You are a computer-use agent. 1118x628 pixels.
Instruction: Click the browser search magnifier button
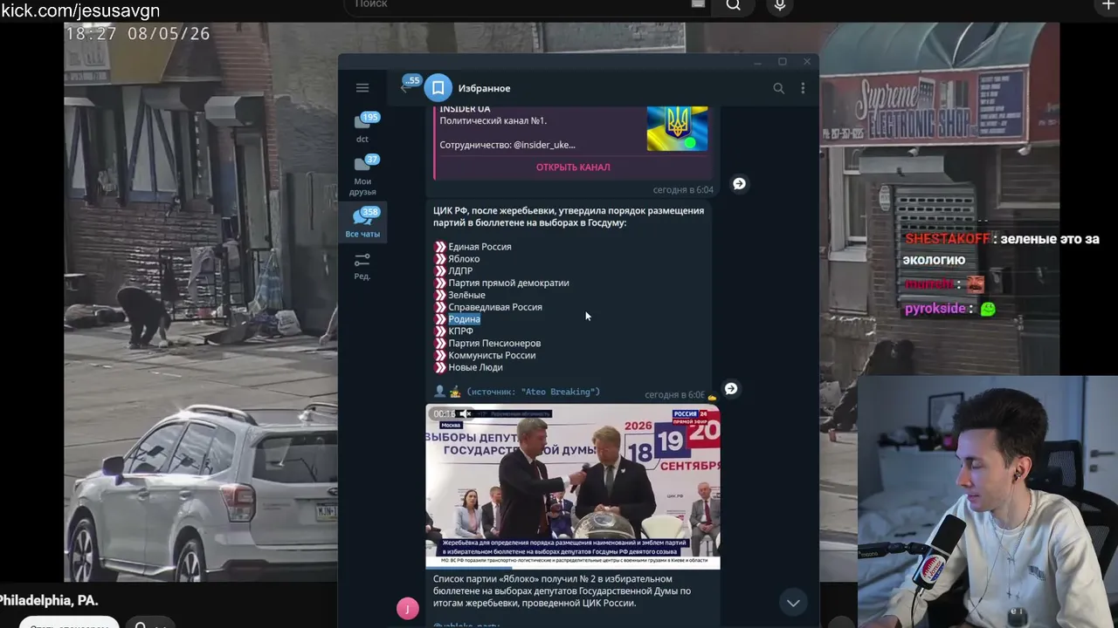pyautogui.click(x=733, y=5)
